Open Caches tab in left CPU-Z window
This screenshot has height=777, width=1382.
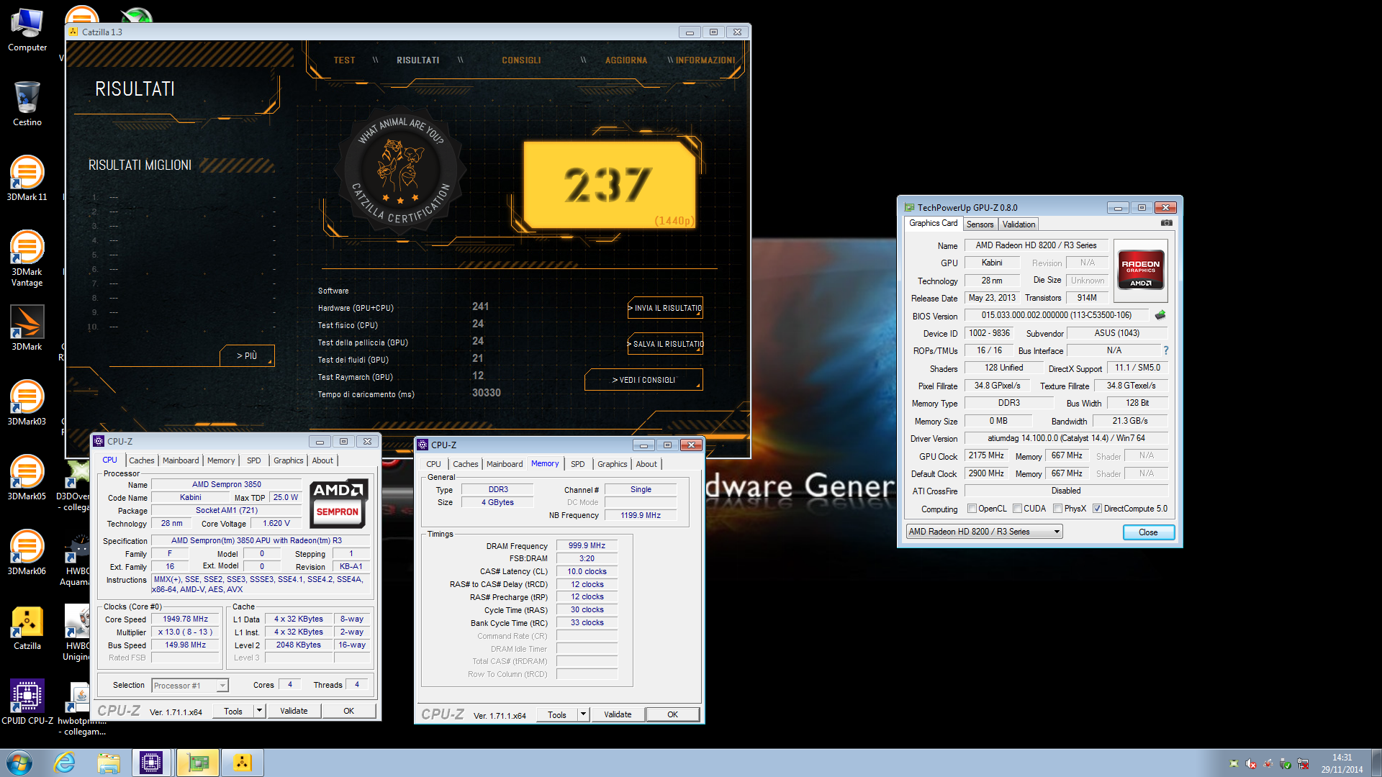pyautogui.click(x=142, y=460)
